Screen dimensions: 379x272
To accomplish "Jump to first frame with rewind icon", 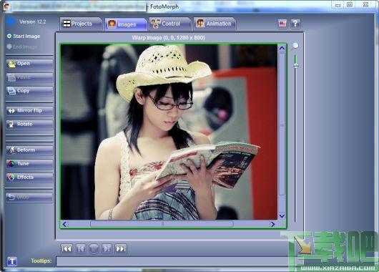I will [x=67, y=248].
